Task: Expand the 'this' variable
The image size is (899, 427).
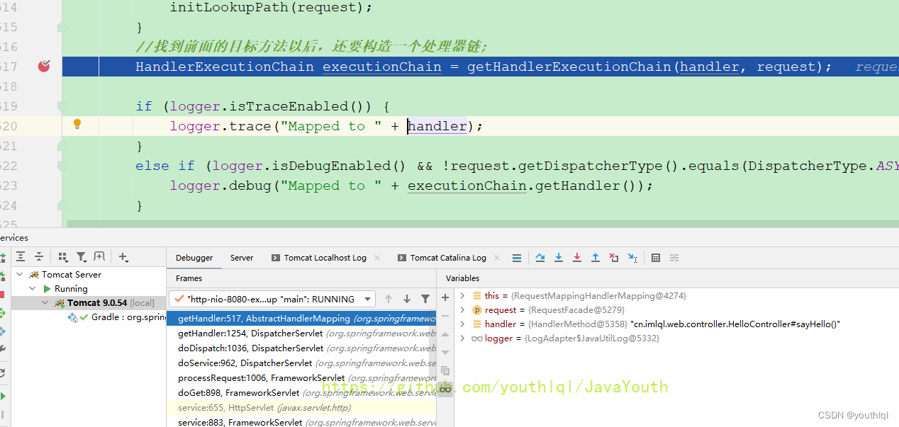Action: pyautogui.click(x=462, y=295)
